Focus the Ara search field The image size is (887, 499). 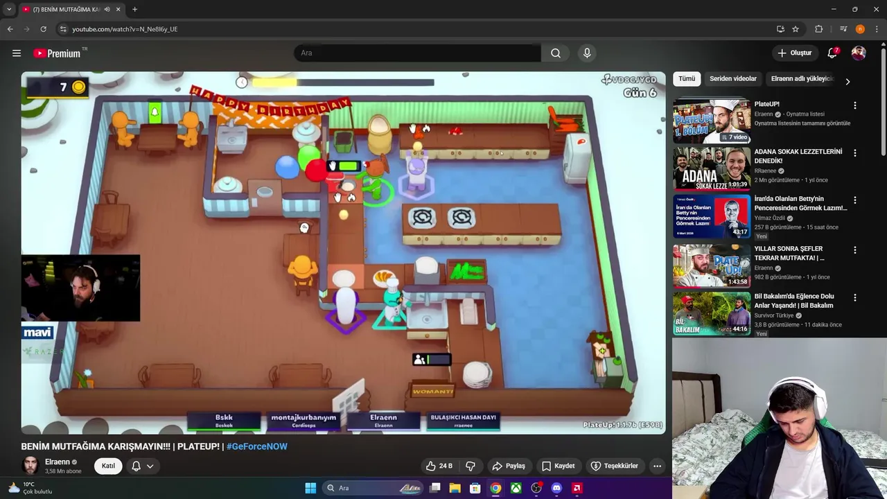pyautogui.click(x=417, y=53)
